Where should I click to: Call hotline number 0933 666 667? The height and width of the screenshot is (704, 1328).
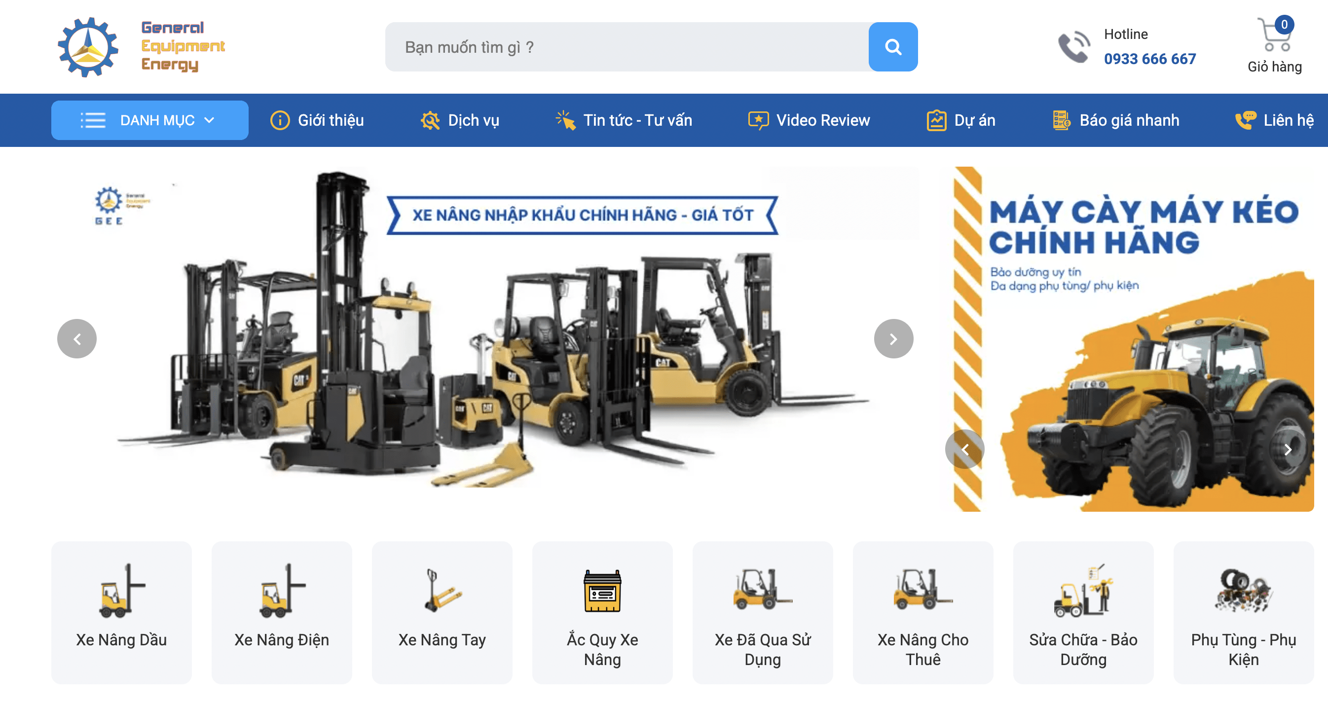[1149, 59]
